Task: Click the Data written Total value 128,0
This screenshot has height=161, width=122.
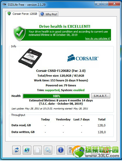Action: point(101,132)
